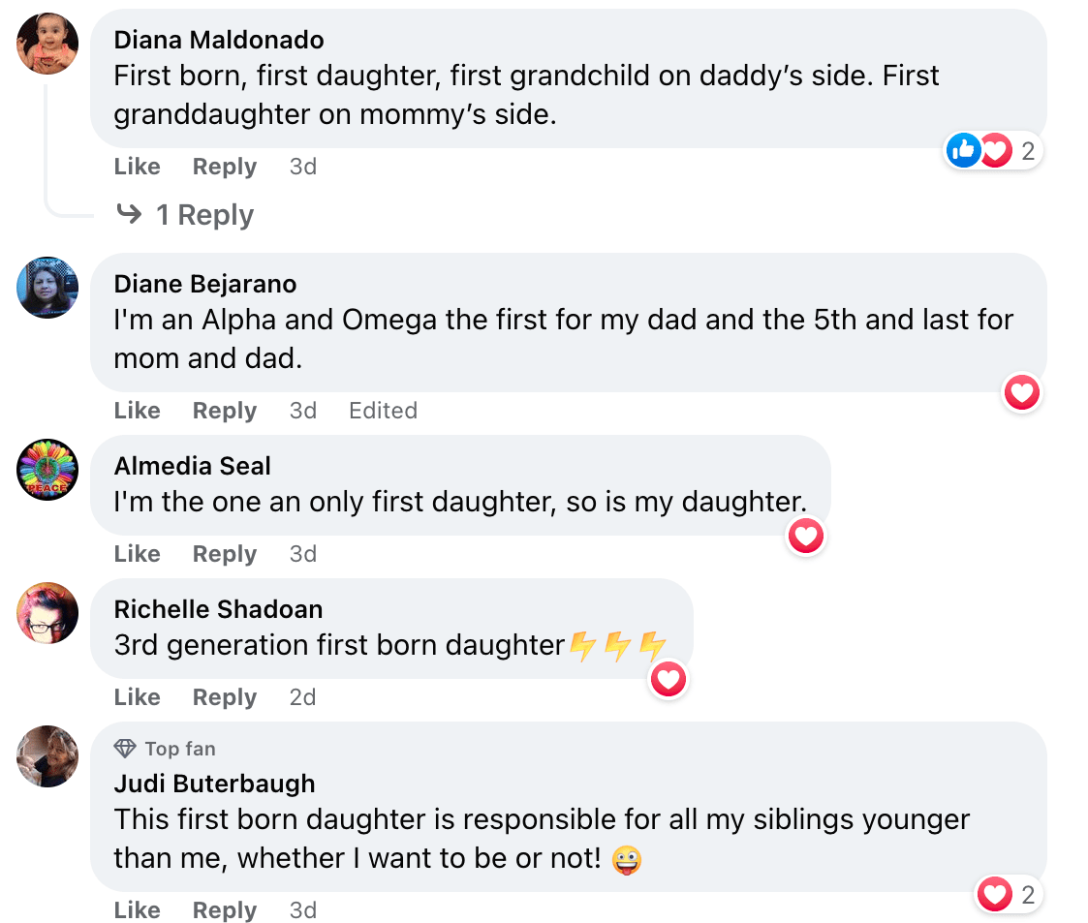The height and width of the screenshot is (923, 1088).
Task: Reply to Diane Bejarano's comment
Action: coord(224,411)
